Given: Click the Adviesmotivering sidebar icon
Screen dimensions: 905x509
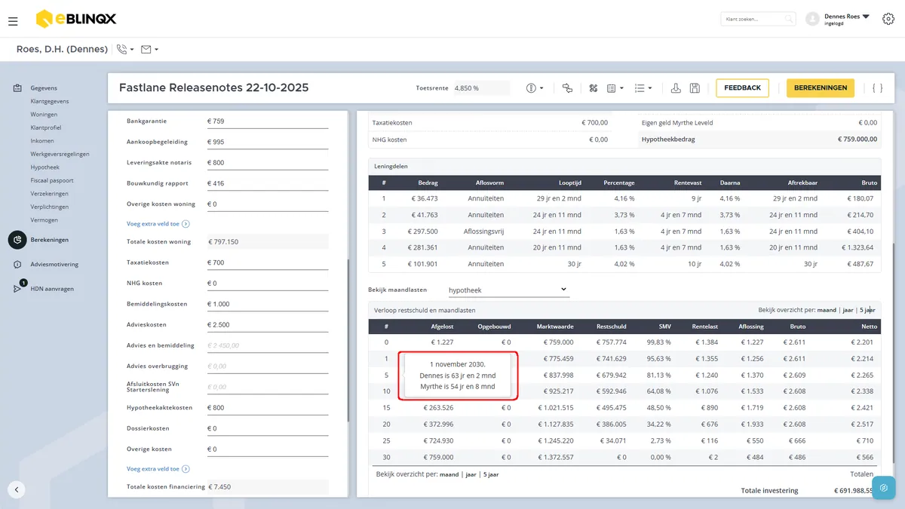Looking at the screenshot, I should [x=17, y=265].
